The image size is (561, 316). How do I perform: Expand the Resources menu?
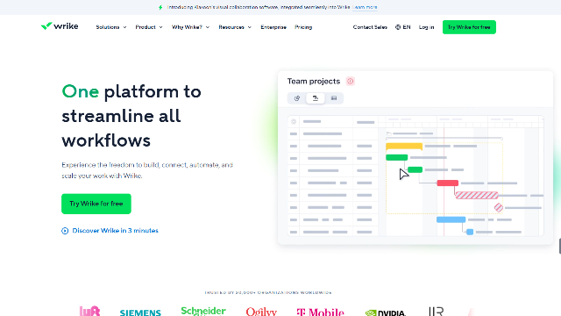pos(235,27)
